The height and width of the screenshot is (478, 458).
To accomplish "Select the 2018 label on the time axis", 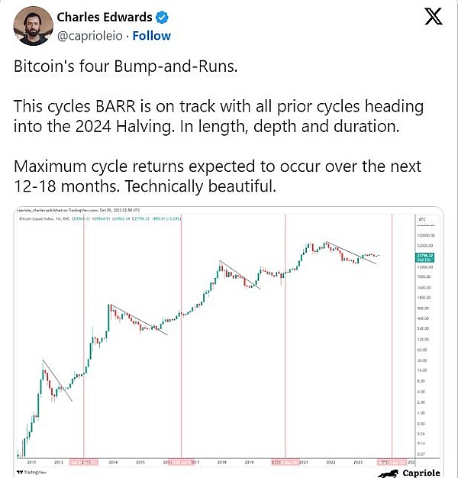I will (x=221, y=462).
